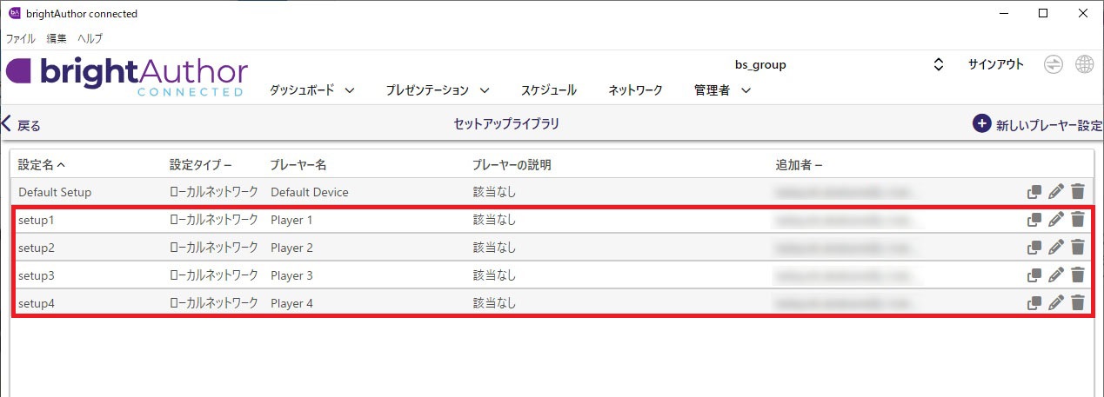
Task: Edit setup2 using the pencil icon
Action: pos(1056,248)
